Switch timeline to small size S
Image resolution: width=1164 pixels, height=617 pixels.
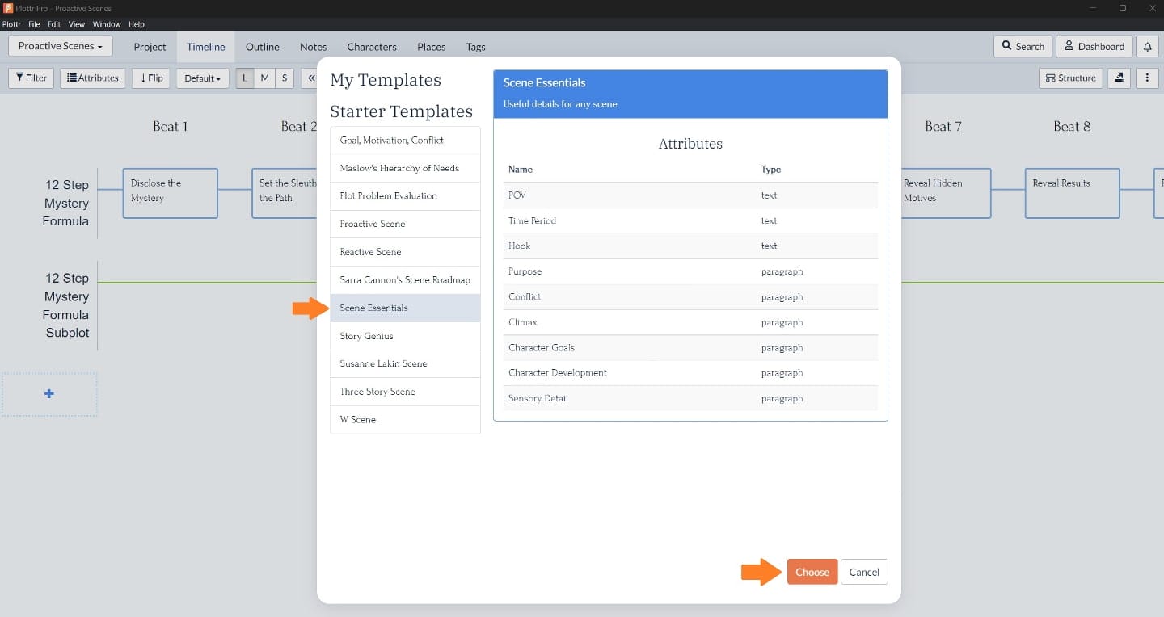click(285, 78)
